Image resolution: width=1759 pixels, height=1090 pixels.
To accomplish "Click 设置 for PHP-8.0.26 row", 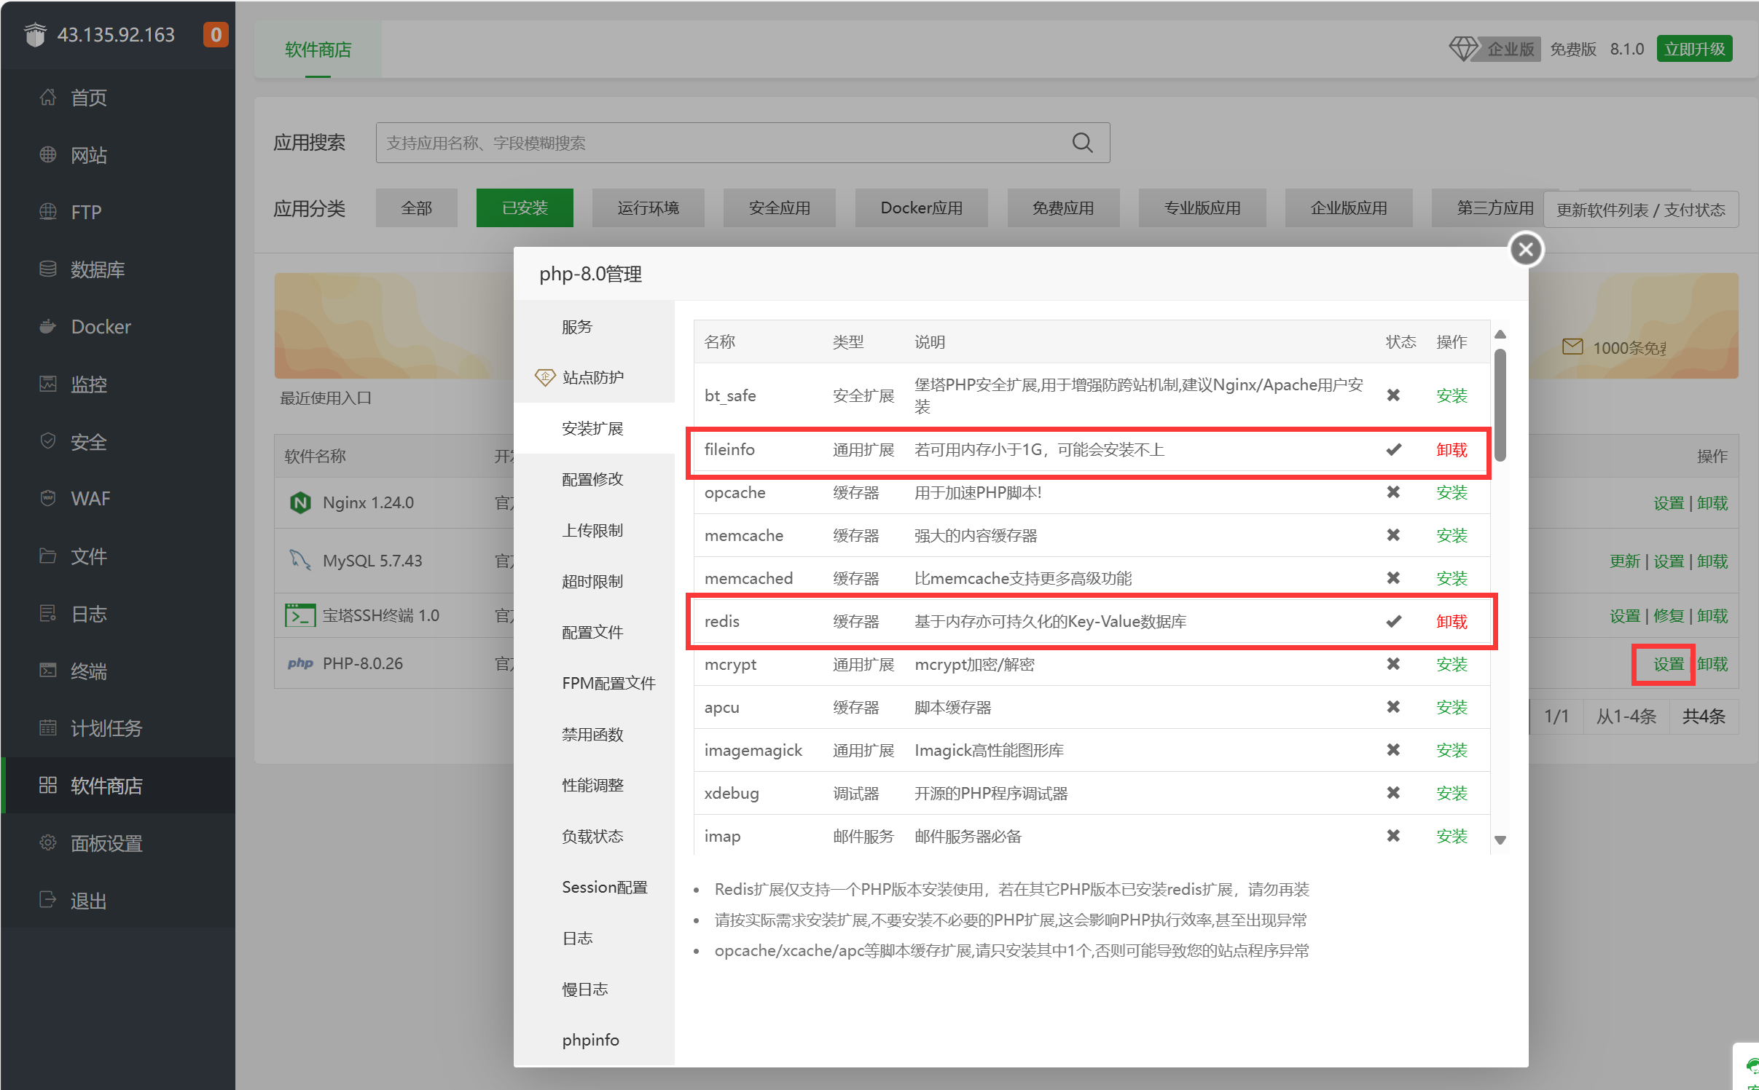I will pyautogui.click(x=1668, y=663).
